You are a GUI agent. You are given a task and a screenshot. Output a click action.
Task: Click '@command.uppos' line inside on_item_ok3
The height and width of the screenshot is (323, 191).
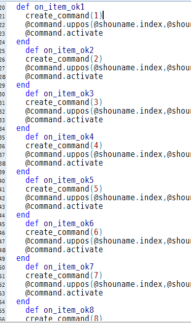pos(108,111)
